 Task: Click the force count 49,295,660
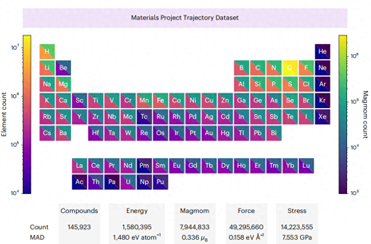[246, 227]
